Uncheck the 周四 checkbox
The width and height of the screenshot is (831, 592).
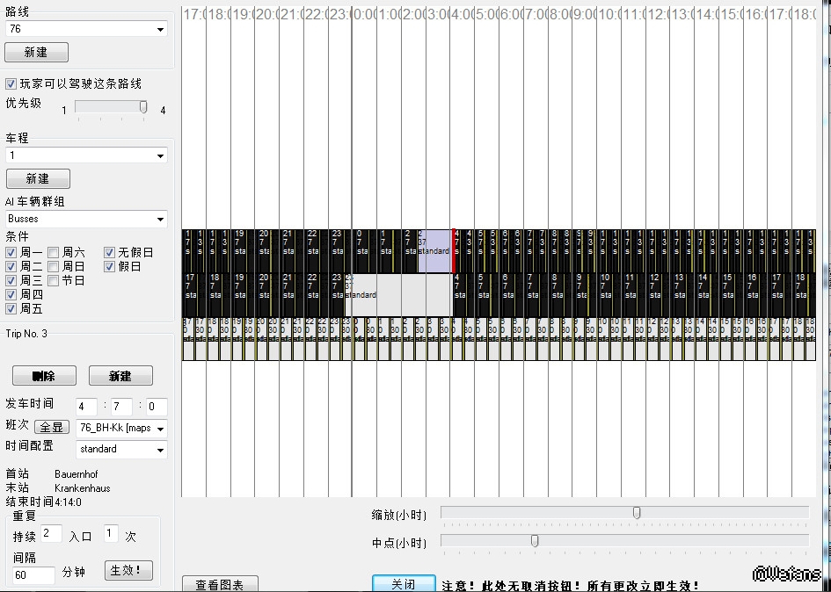pos(11,294)
